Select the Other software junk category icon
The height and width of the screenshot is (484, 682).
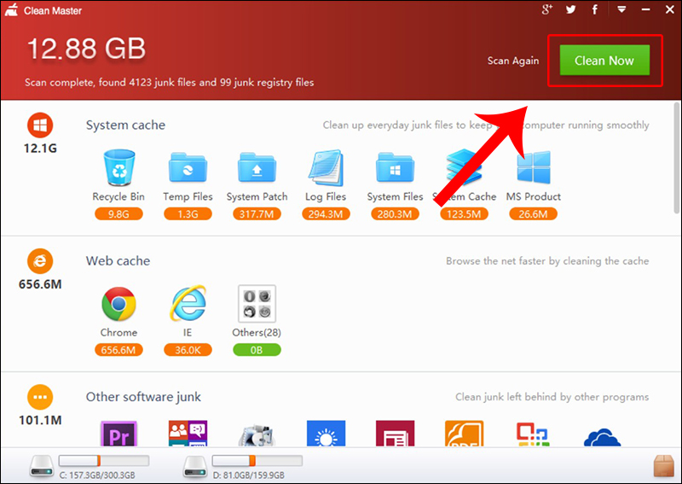[x=40, y=397]
